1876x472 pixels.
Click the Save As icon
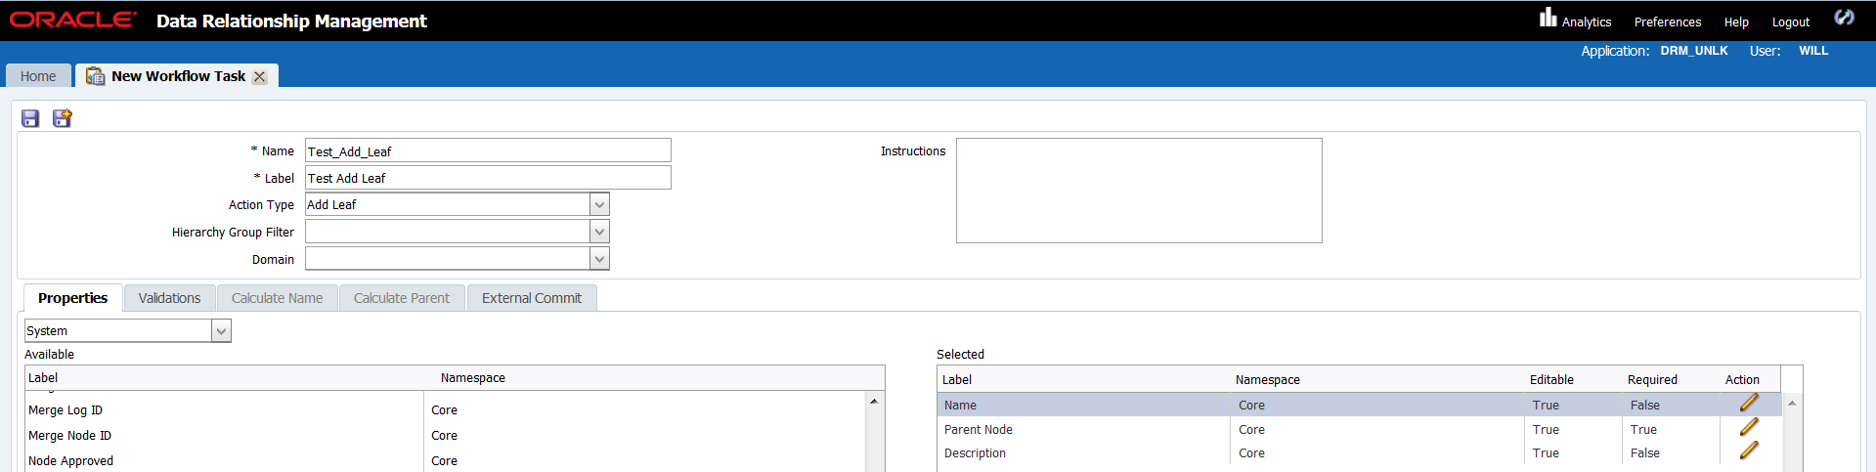pyautogui.click(x=63, y=118)
